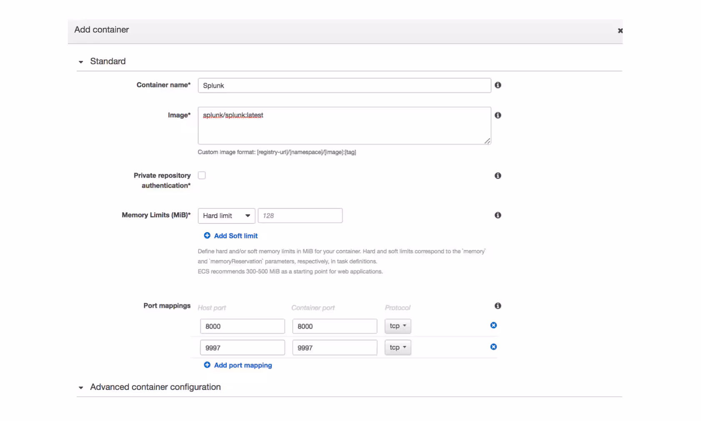
Task: Click info icon for Memory Limits
Action: (x=498, y=215)
